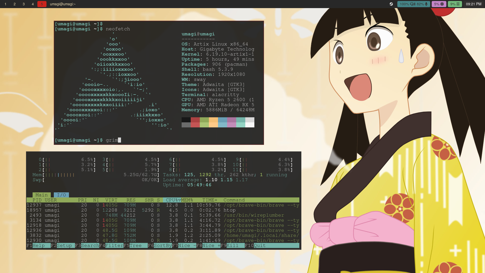Click the red neofetch color swatch
Screen dimensions: 485x273
click(x=195, y=120)
